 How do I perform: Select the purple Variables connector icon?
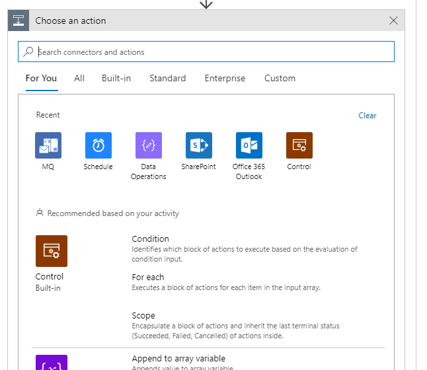pos(52,362)
